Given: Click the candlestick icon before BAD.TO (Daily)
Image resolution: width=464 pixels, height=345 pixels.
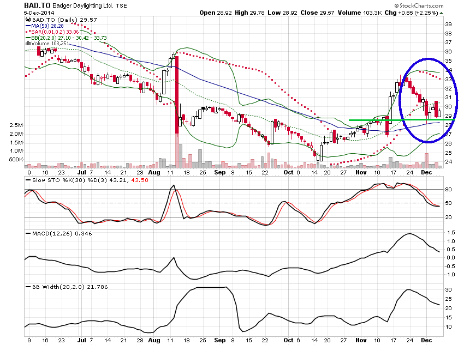Looking at the screenshot, I should [x=28, y=20].
